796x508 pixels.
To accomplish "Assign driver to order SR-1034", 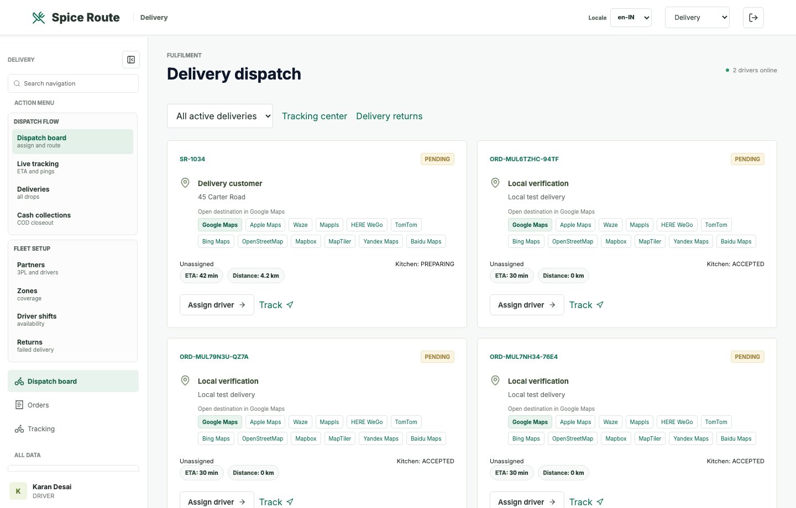I will coord(217,305).
